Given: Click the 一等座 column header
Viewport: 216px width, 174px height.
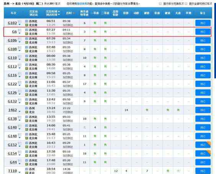Looking at the screenshot, I should pos(95,13).
